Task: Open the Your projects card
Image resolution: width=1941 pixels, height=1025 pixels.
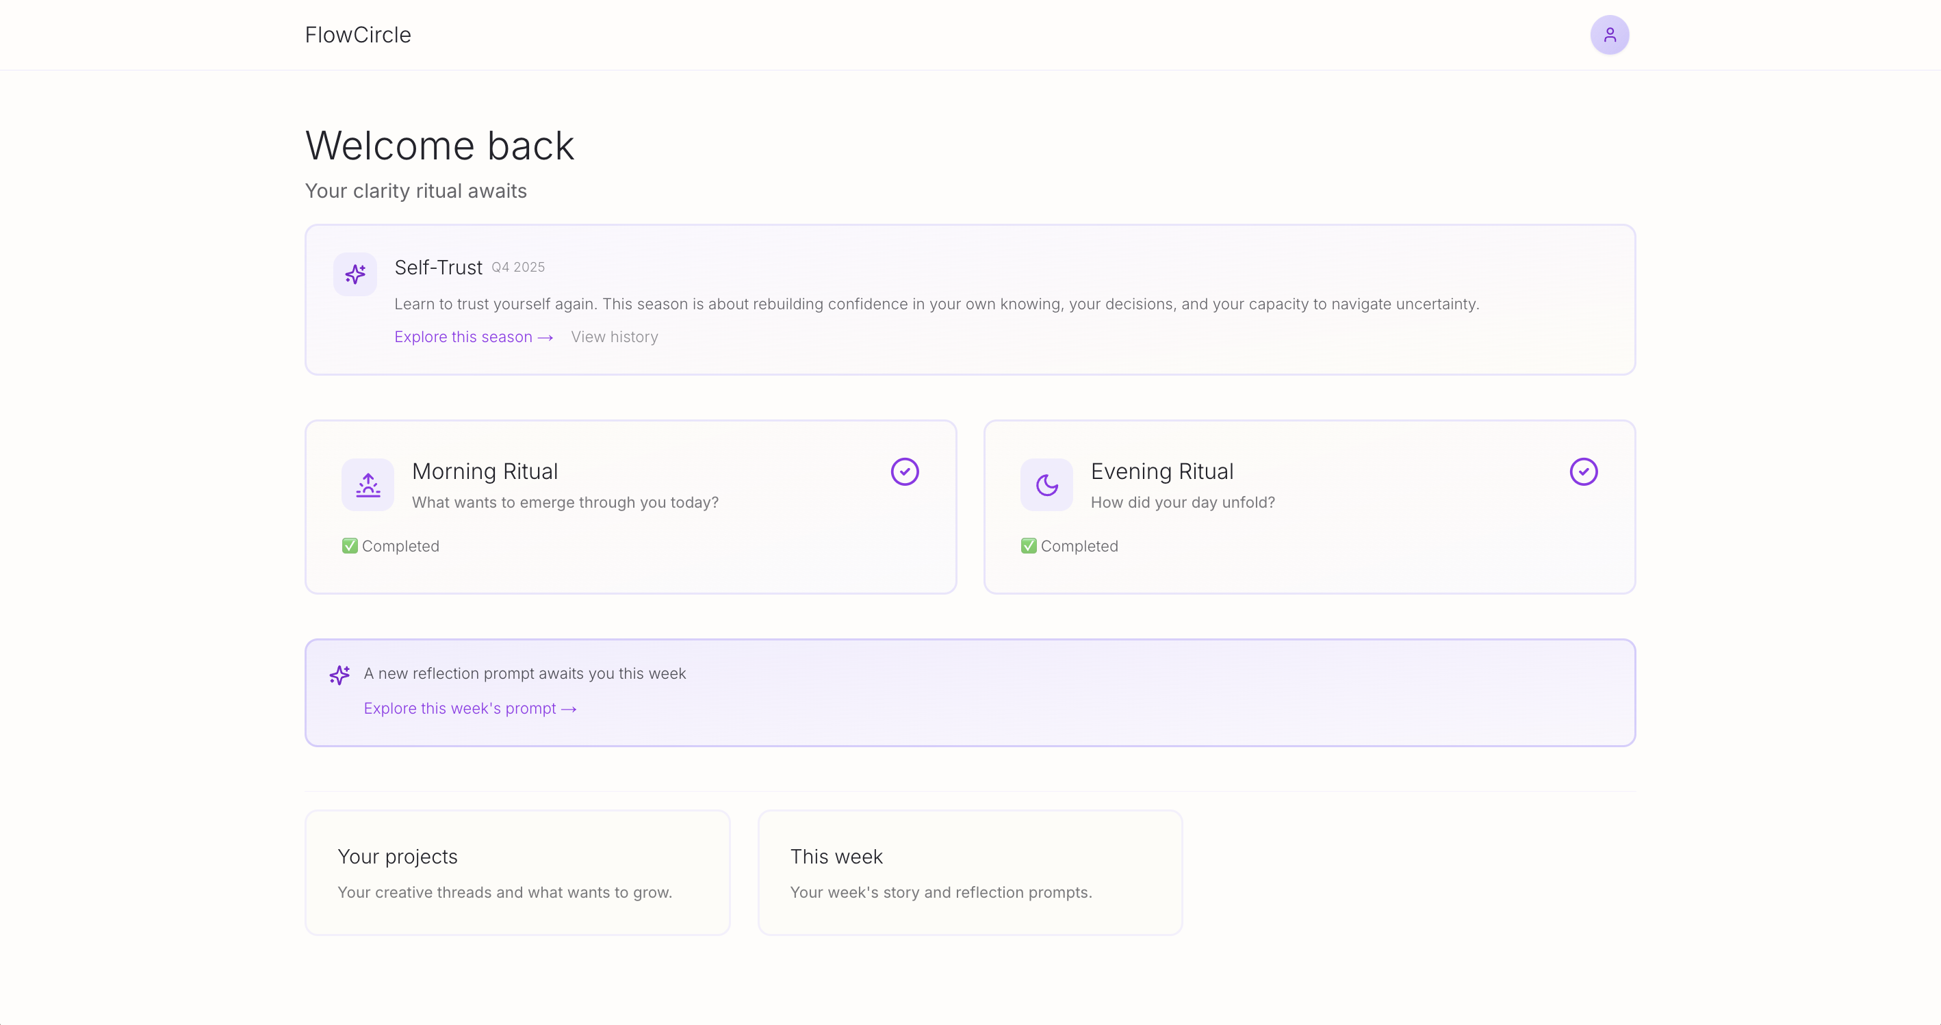Action: pos(517,872)
